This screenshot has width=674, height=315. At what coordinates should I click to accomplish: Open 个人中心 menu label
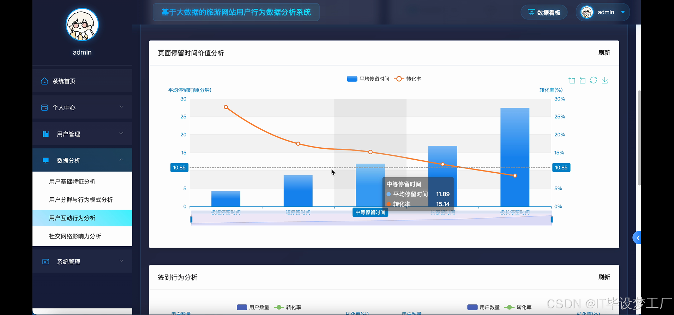64,107
